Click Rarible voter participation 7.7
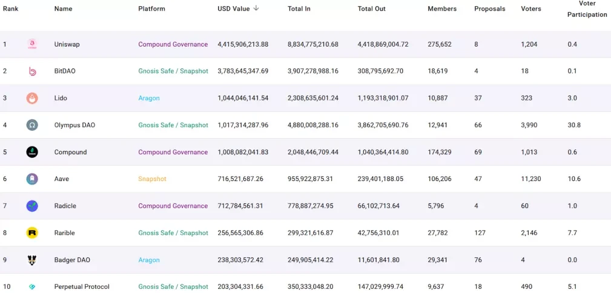The width and height of the screenshot is (611, 293). tap(572, 232)
